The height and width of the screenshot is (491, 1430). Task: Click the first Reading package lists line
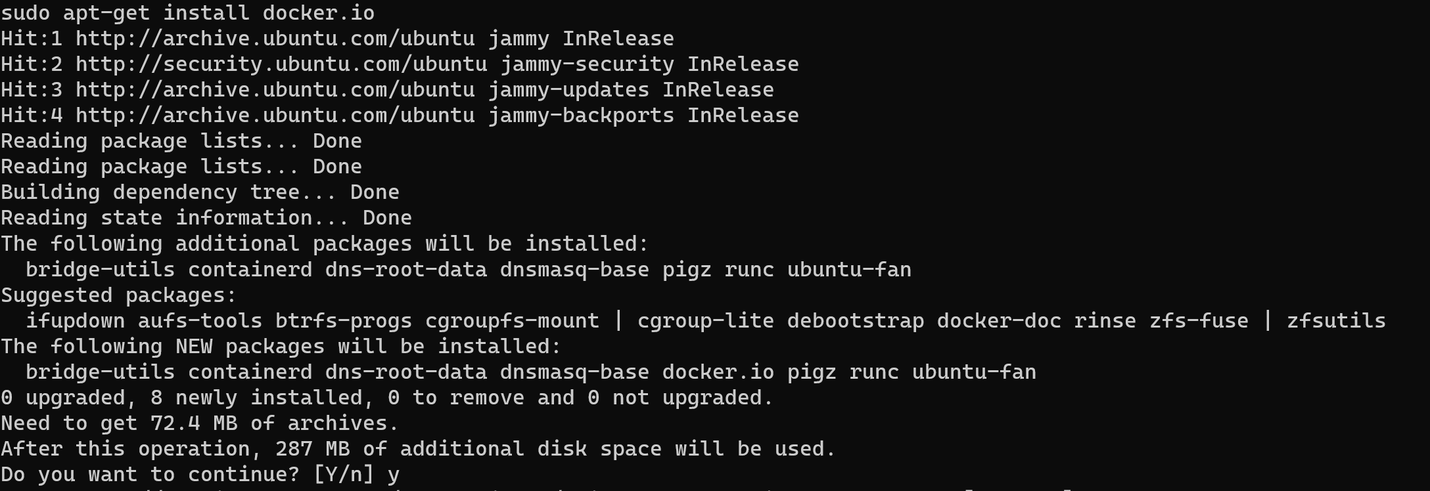(181, 140)
